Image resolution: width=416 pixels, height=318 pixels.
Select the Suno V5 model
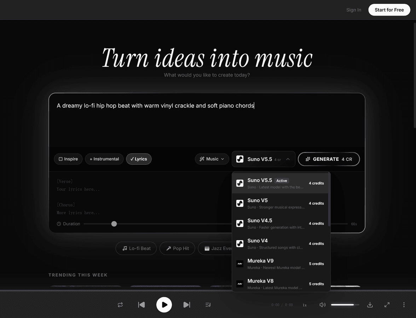point(280,203)
